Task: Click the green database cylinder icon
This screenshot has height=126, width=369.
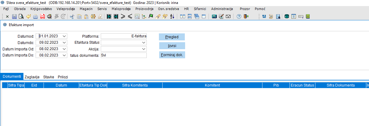Action: (x=286, y=16)
